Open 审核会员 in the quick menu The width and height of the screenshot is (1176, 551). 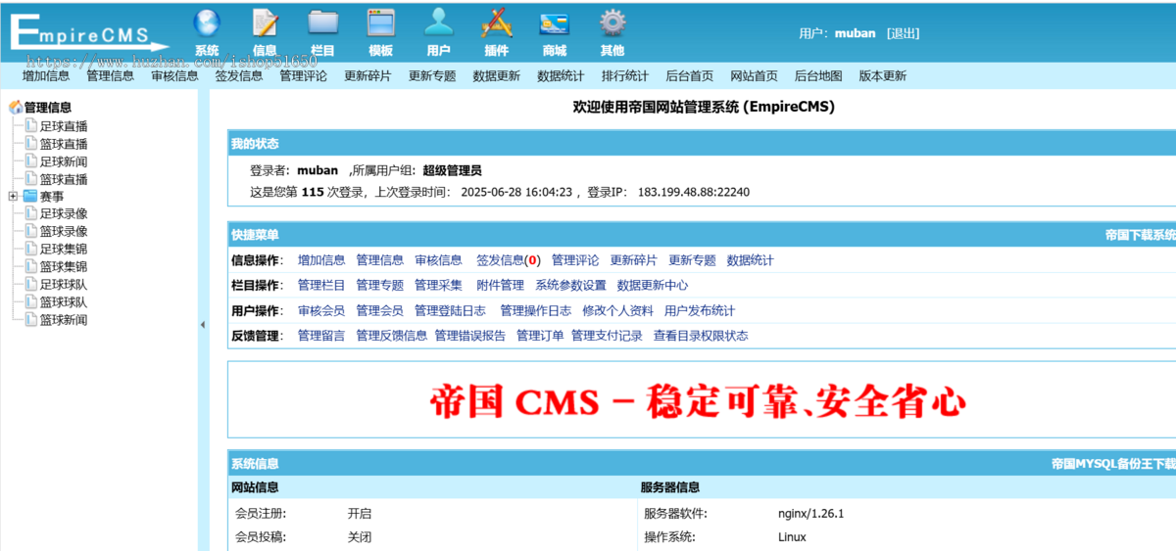321,311
